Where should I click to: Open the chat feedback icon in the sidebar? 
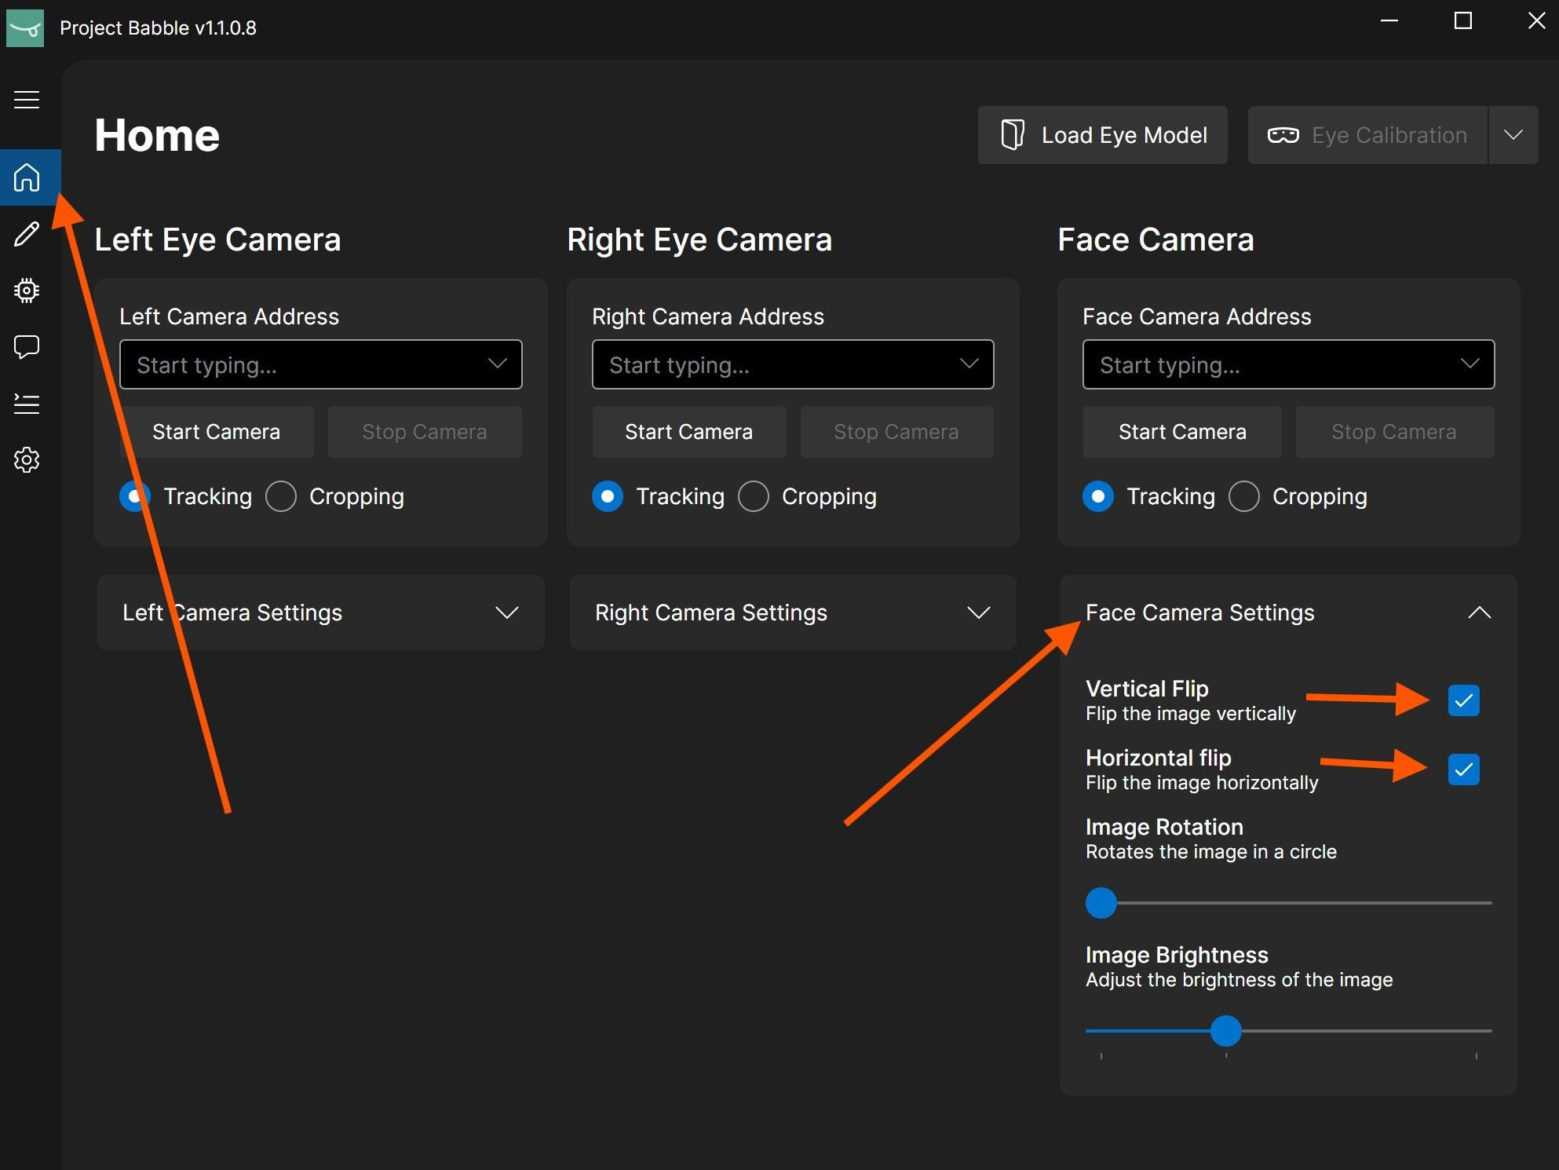pos(27,347)
